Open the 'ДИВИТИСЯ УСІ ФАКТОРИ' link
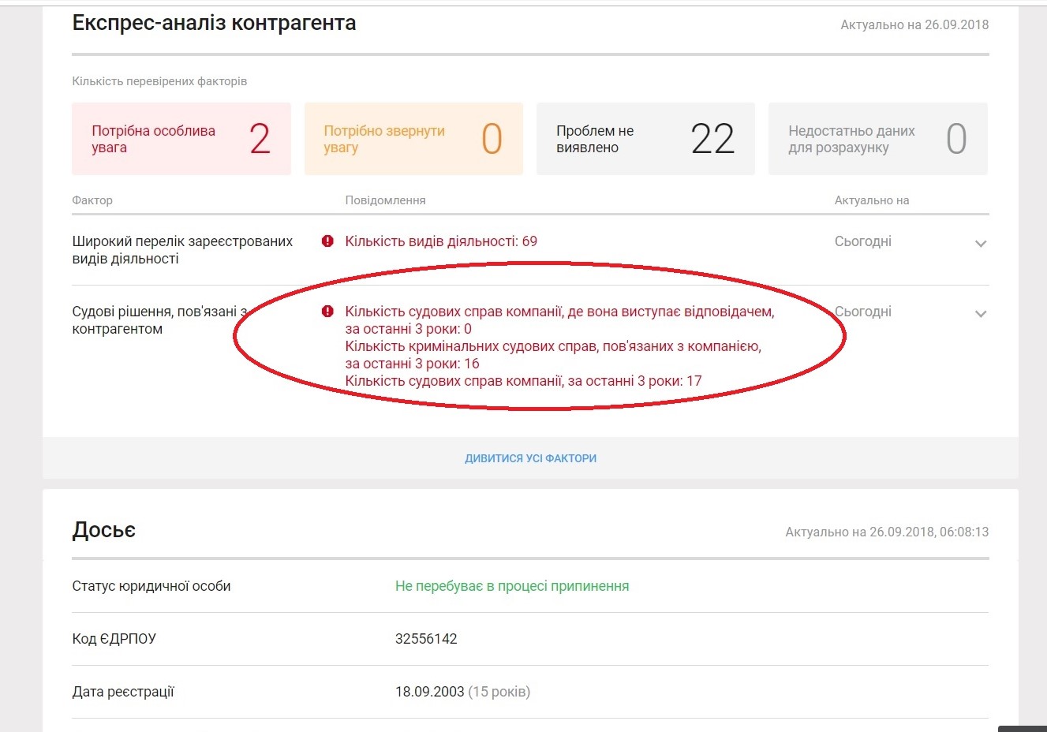Viewport: 1047px width, 732px height. (530, 458)
